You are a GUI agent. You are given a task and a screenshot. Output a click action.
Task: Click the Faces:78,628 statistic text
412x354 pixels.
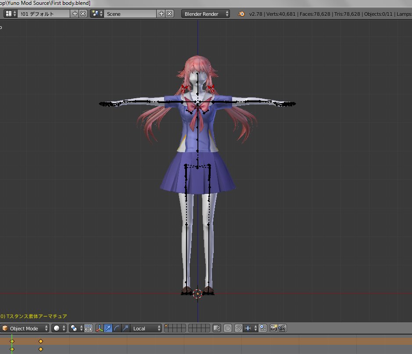[315, 14]
